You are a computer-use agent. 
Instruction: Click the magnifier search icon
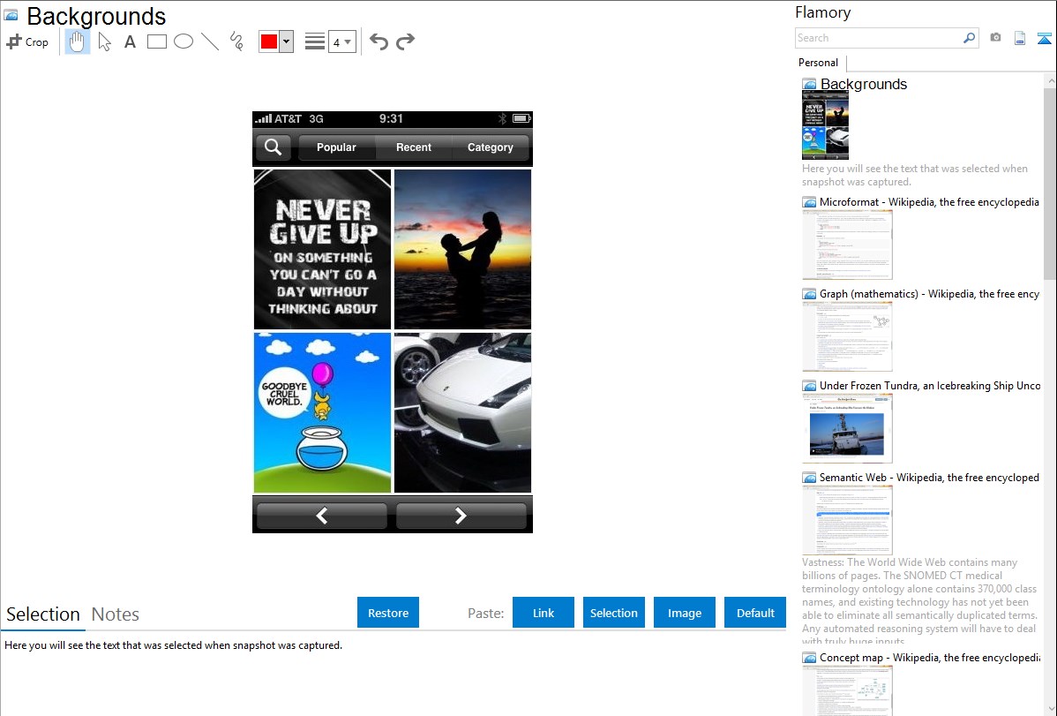pos(969,38)
